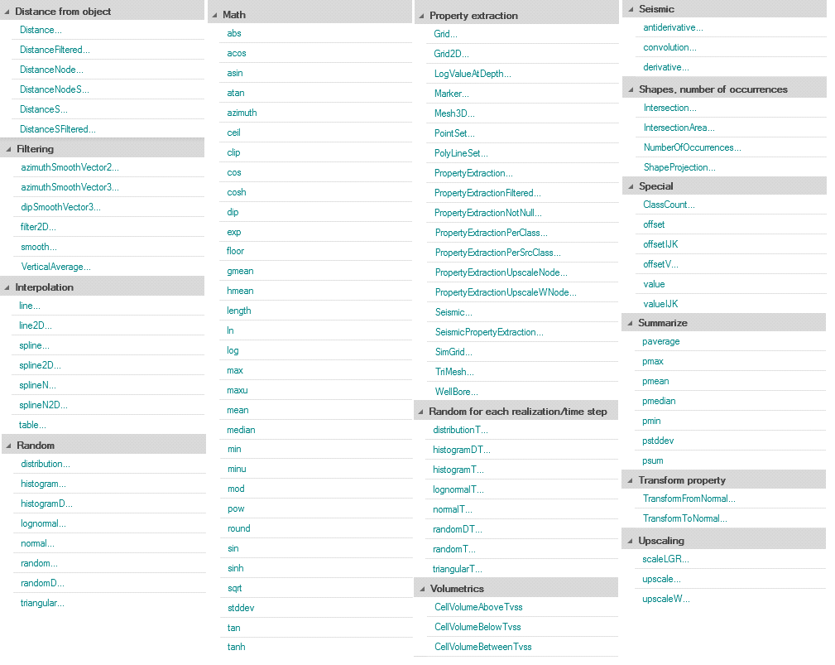The width and height of the screenshot is (835, 665).
Task: Collapse the Distance from object section
Action: pos(7,12)
